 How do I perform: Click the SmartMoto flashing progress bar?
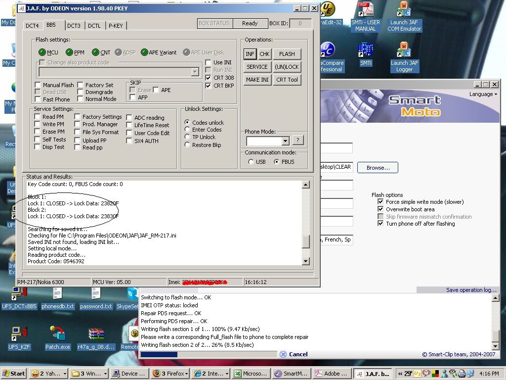coord(209,354)
